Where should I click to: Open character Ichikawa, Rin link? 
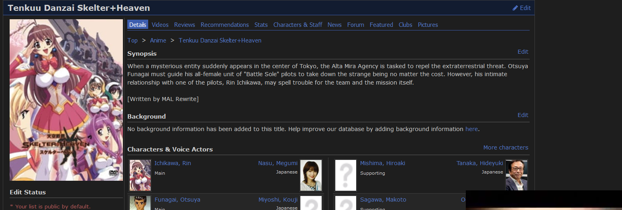(173, 163)
